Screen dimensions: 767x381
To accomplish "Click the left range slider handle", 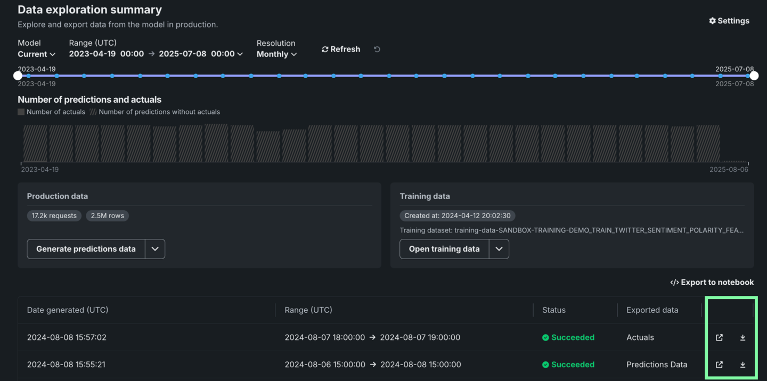I will coord(18,76).
